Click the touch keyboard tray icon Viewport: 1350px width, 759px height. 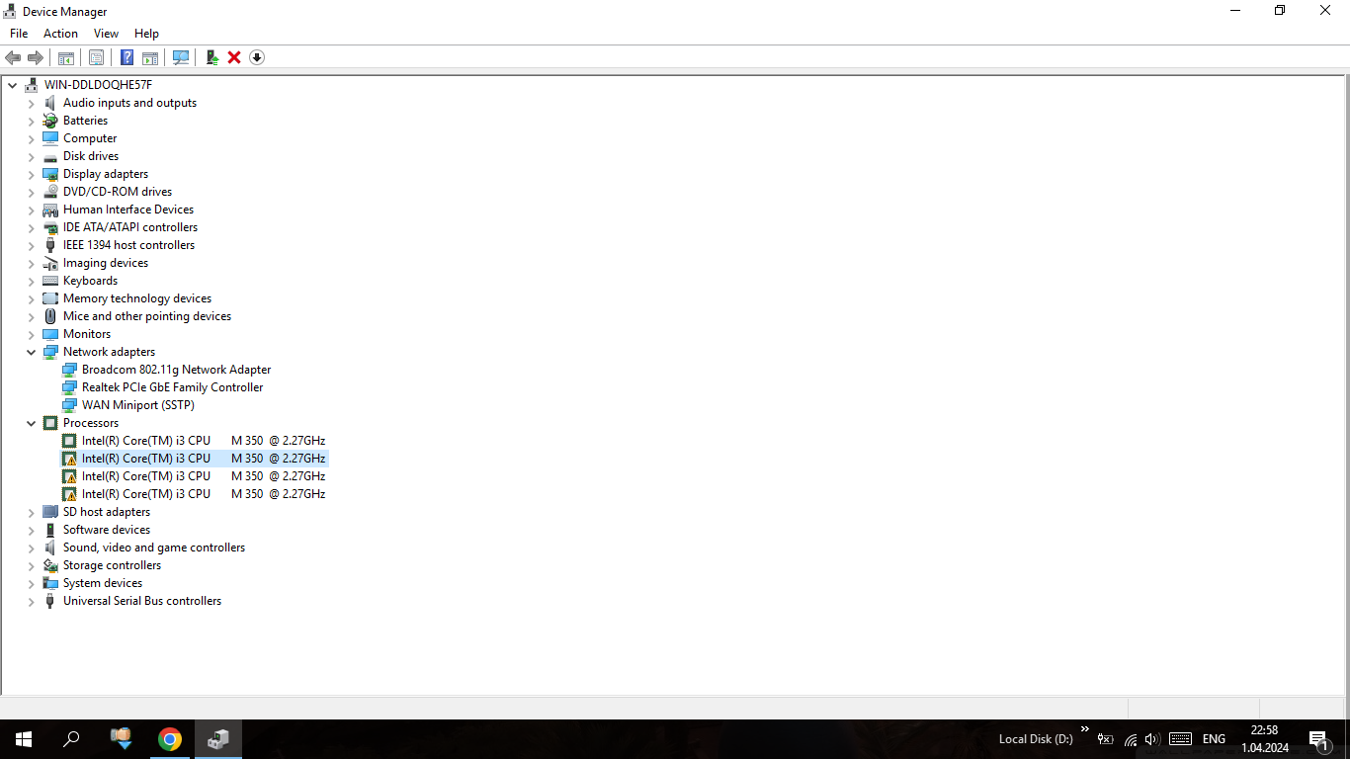click(x=1180, y=739)
